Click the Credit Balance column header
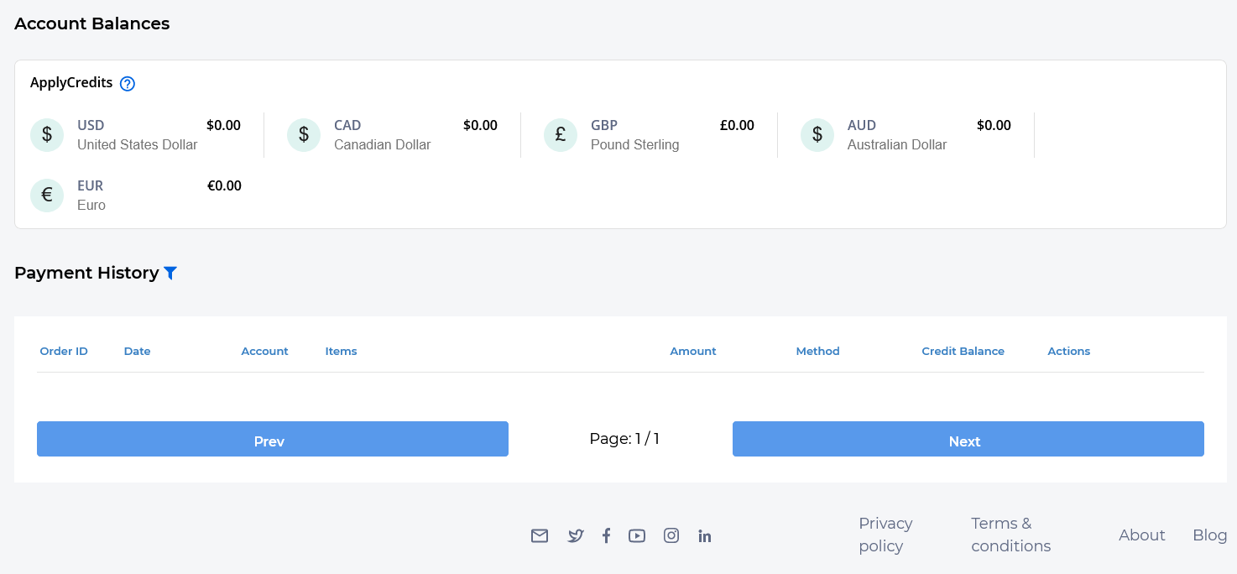1237x574 pixels. click(x=963, y=351)
